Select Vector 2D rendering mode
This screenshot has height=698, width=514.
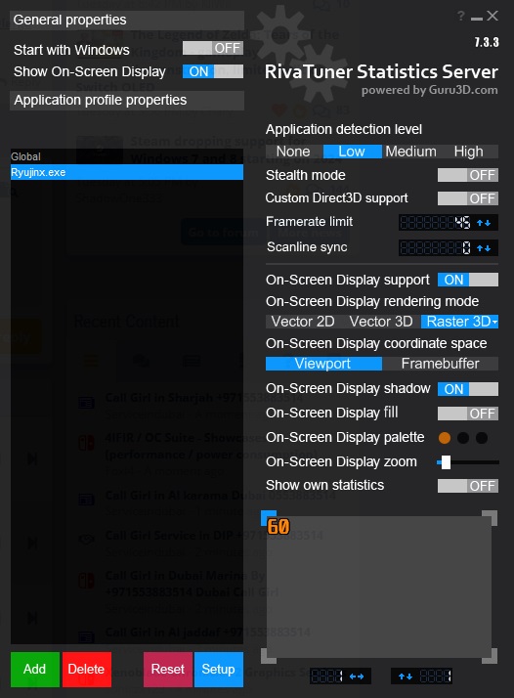[x=303, y=322]
